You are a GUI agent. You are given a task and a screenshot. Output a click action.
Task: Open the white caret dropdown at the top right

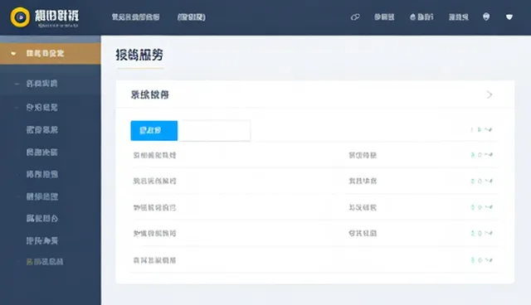[x=509, y=17]
